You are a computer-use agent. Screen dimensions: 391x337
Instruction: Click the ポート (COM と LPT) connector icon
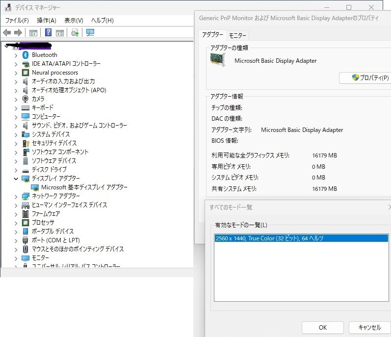click(x=26, y=240)
